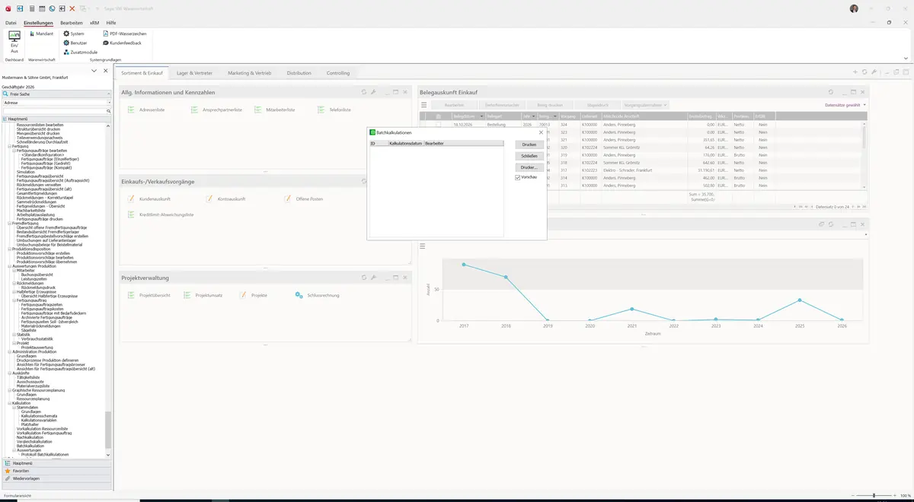Click the Schließen button in Batchkalkulationen
This screenshot has width=914, height=502.
pos(529,155)
